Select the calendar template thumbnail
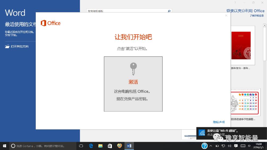The width and height of the screenshot is (267, 150). 246,102
